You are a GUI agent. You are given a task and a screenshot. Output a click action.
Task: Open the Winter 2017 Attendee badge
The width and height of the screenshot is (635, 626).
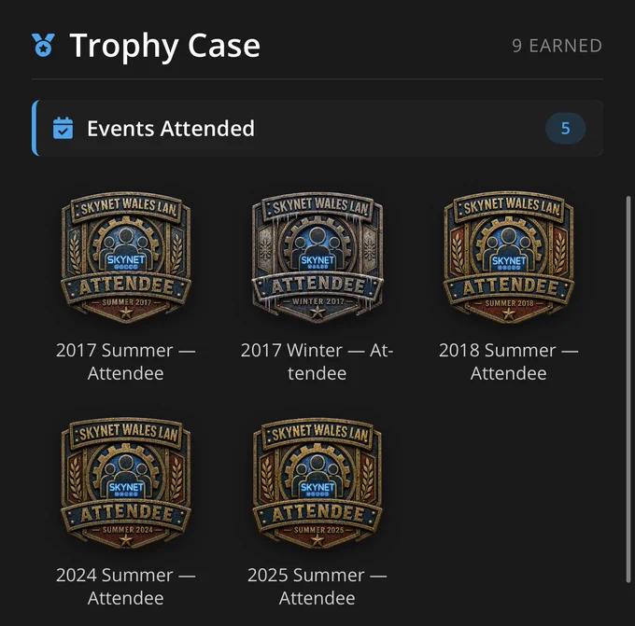point(317,257)
